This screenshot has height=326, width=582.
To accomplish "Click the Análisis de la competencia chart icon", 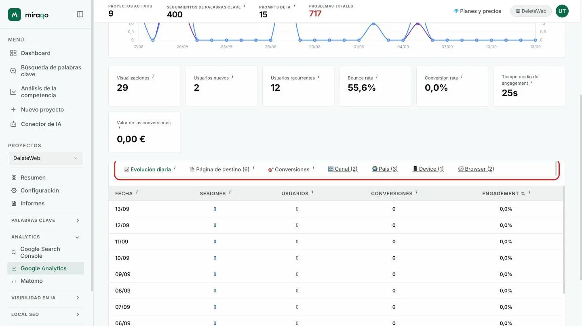I will click(x=13, y=92).
